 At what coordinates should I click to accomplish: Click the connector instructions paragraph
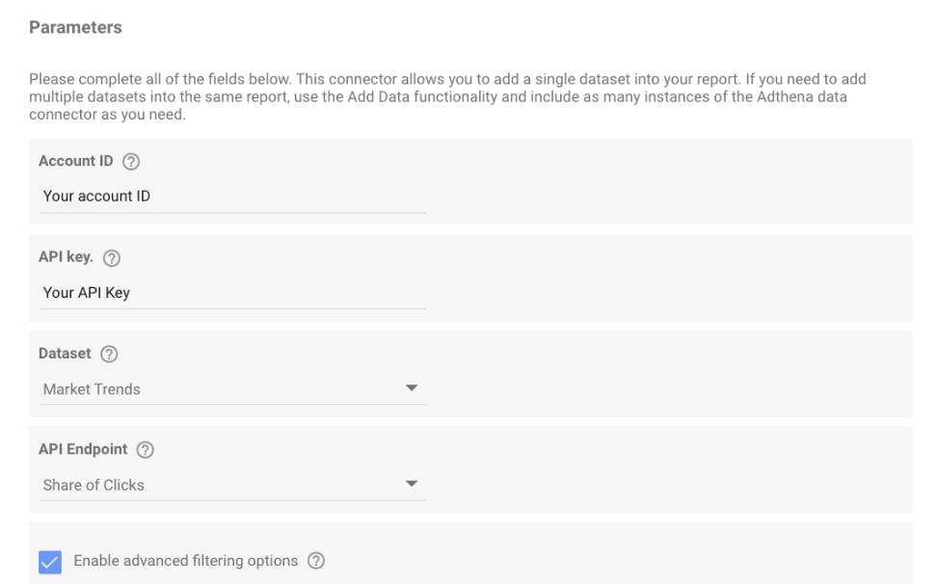(447, 96)
